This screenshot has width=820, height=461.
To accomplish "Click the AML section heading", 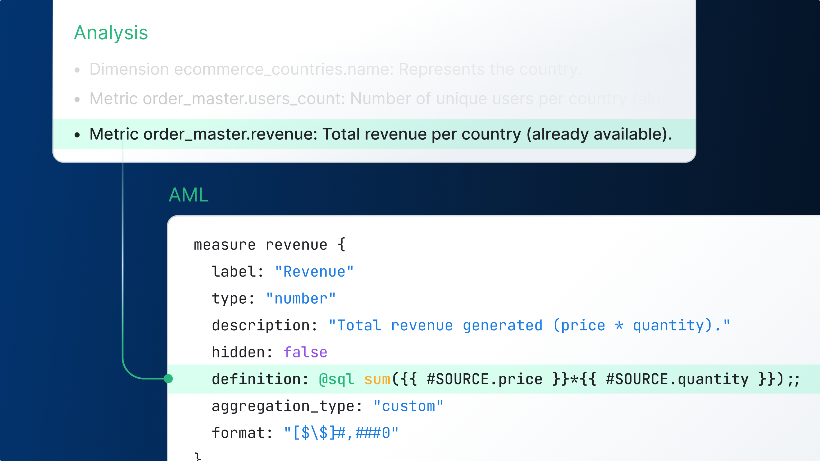I will click(188, 195).
